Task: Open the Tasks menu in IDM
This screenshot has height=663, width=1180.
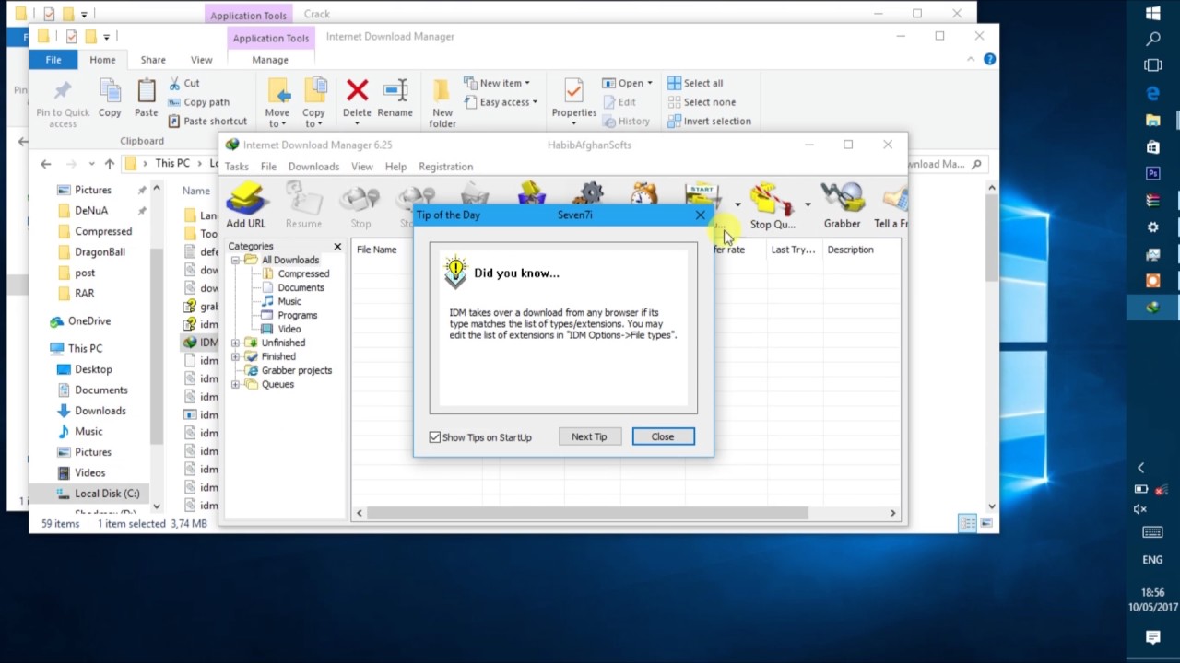Action: point(237,167)
